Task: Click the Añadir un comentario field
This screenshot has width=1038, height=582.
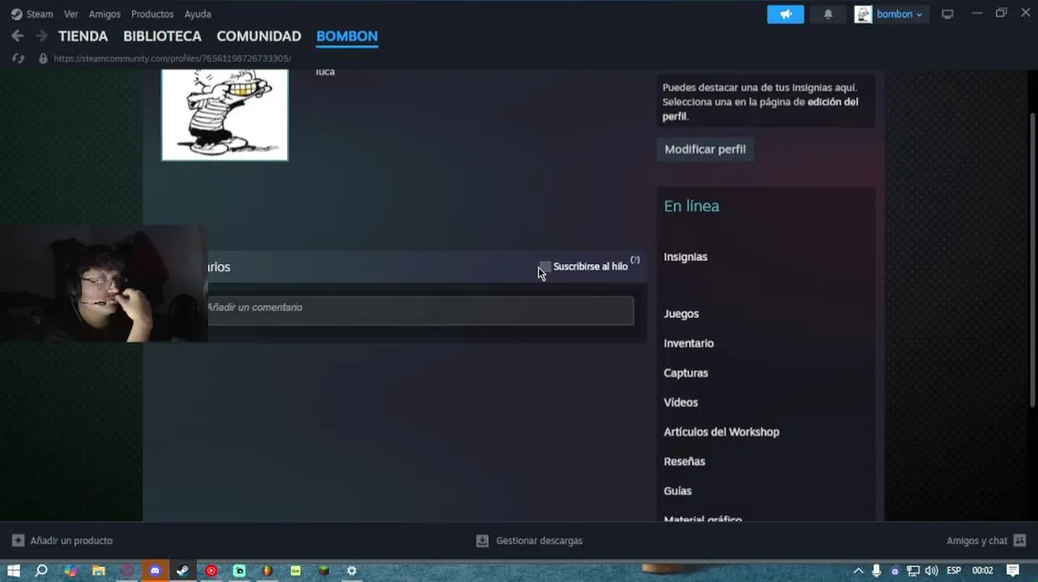Action: [419, 310]
